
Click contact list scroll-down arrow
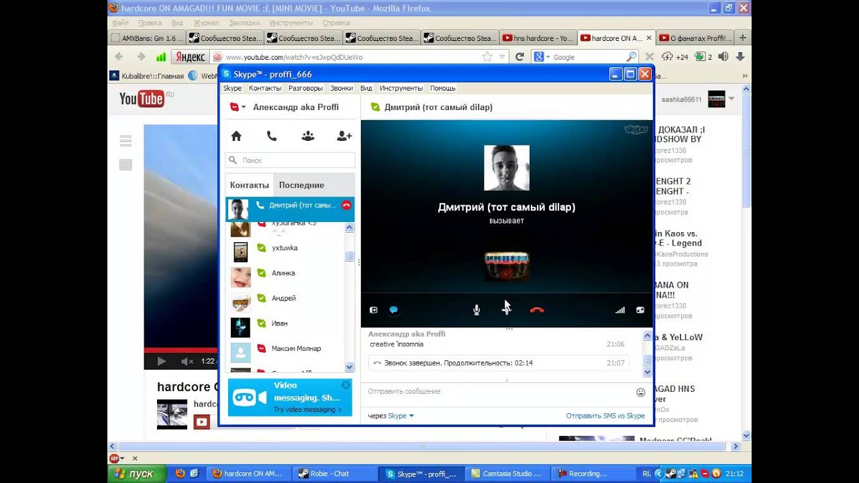(349, 367)
